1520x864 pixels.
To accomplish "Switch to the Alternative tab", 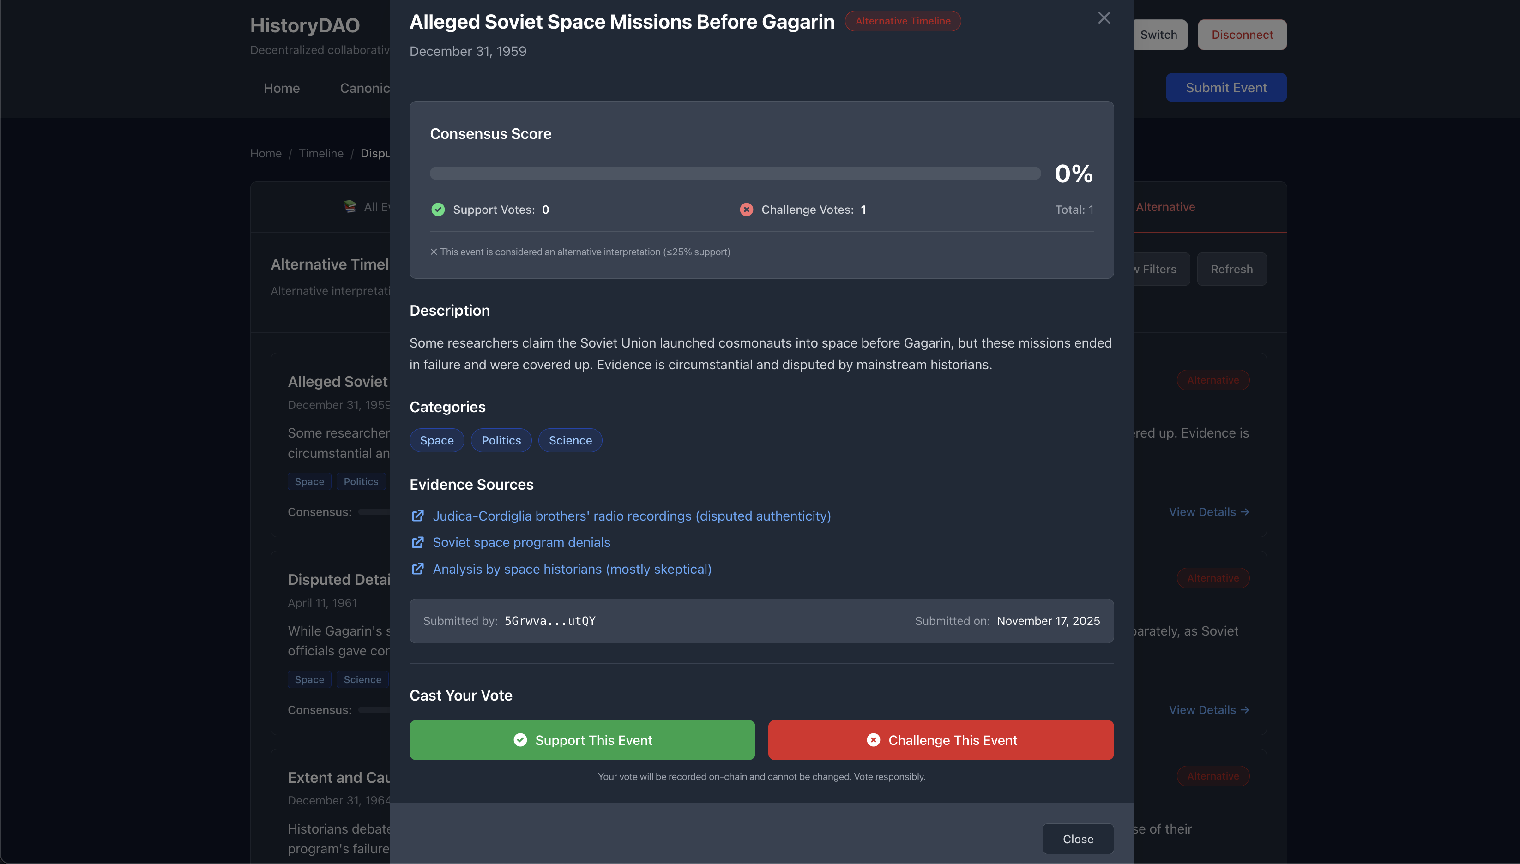I will pos(1165,207).
